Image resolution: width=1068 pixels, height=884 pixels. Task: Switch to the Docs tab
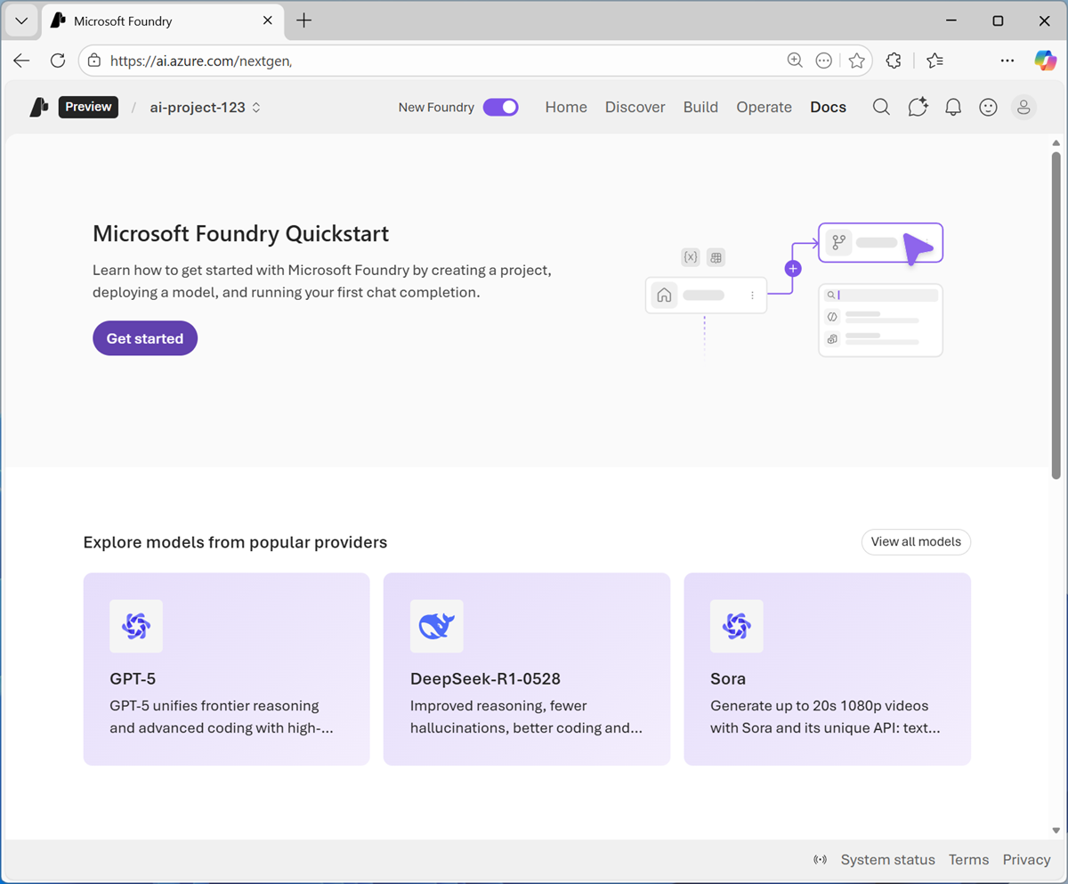pos(828,107)
